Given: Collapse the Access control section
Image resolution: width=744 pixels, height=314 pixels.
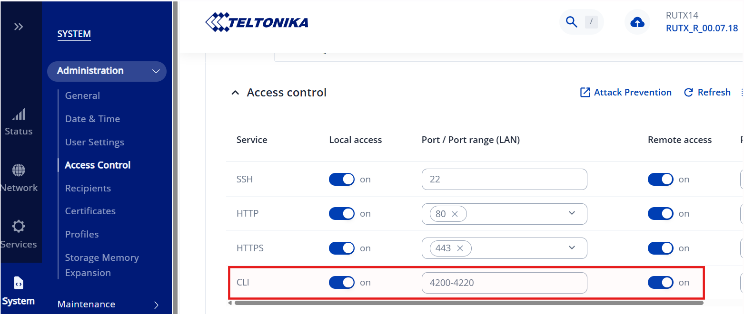Looking at the screenshot, I should [x=235, y=93].
